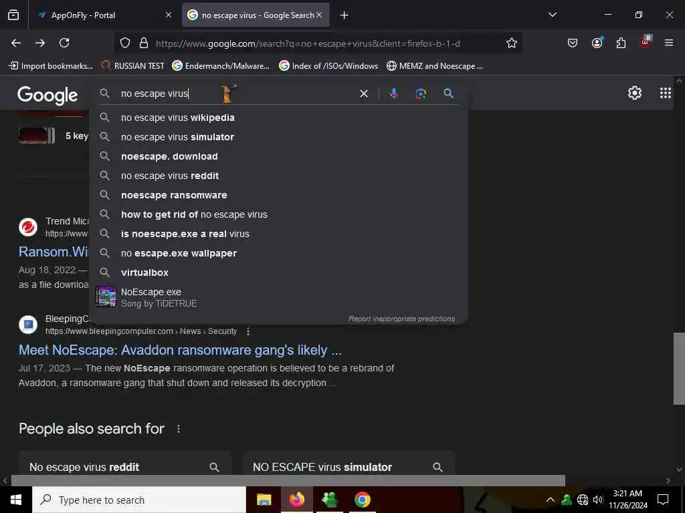This screenshot has height=513, width=685.
Task: Go forward one page
Action: pos(40,43)
